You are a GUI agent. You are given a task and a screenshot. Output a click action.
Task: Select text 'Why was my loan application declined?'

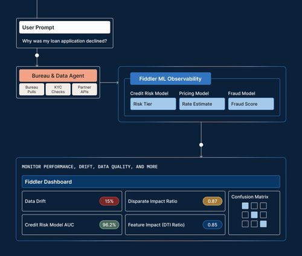pyautogui.click(x=65, y=41)
